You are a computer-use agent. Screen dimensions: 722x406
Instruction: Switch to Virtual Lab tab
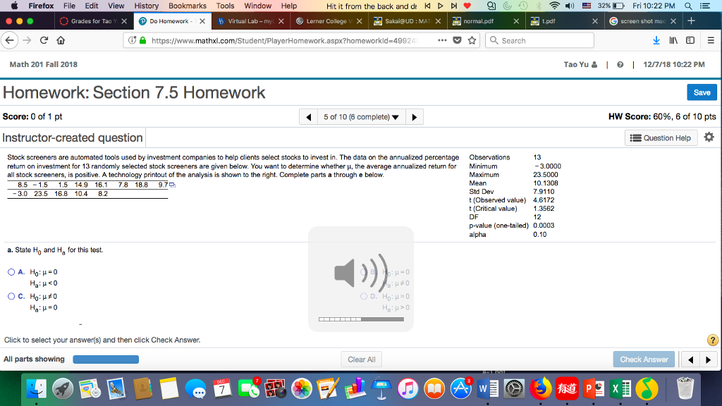click(250, 21)
